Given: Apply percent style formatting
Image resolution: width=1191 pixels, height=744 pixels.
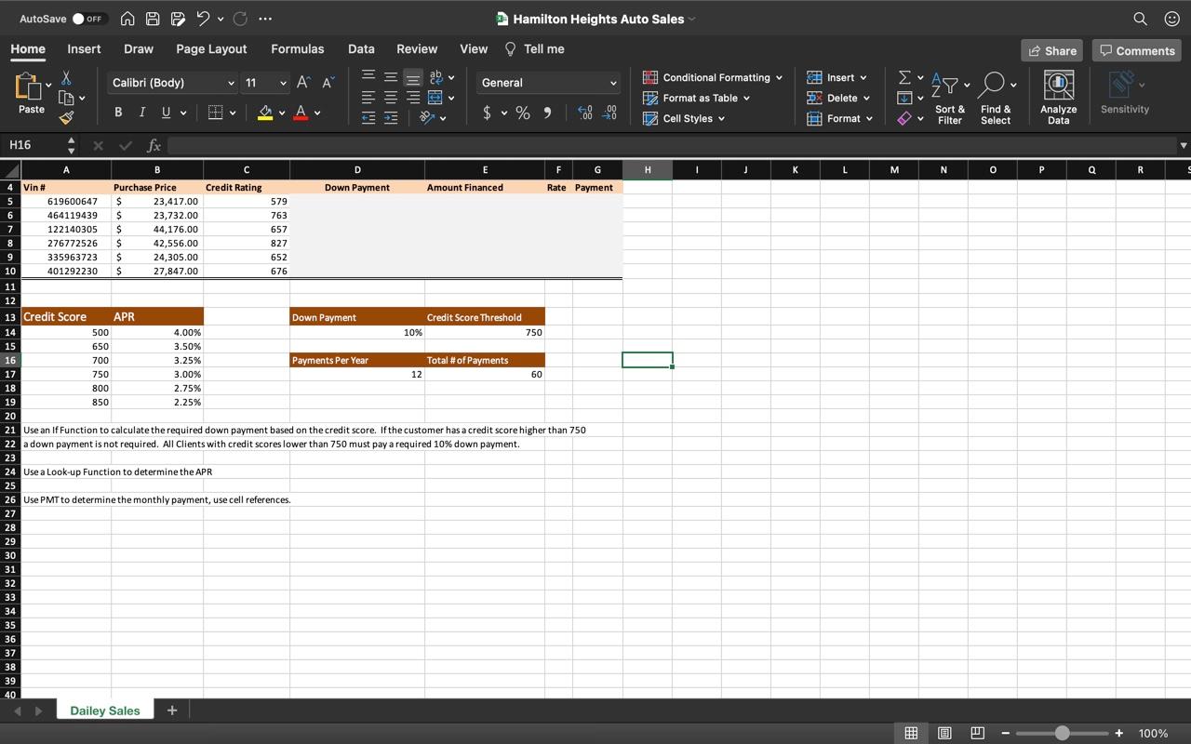Looking at the screenshot, I should pos(523,113).
